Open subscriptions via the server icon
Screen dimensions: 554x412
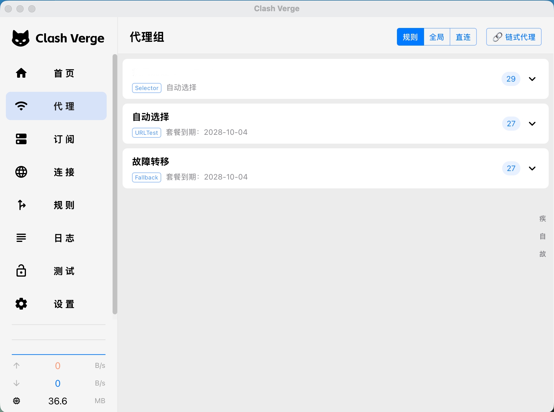[x=21, y=139]
